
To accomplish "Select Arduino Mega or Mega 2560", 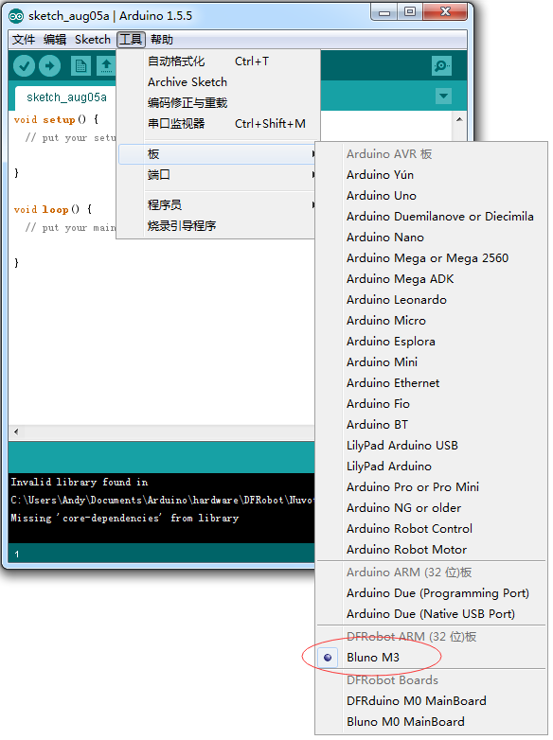I will click(x=432, y=258).
